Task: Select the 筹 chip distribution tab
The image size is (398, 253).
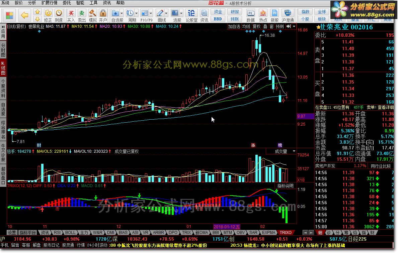Action: (346, 233)
